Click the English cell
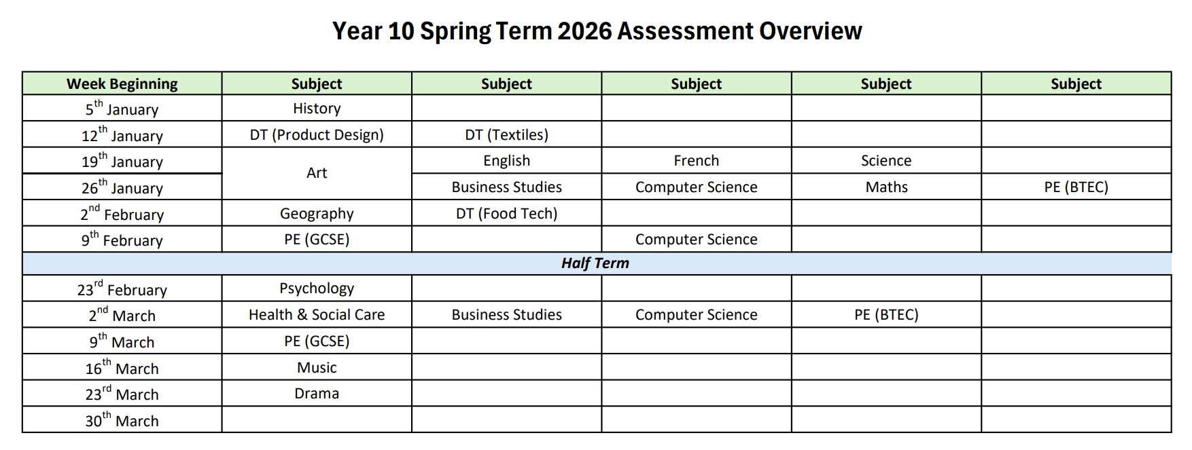 (x=506, y=161)
